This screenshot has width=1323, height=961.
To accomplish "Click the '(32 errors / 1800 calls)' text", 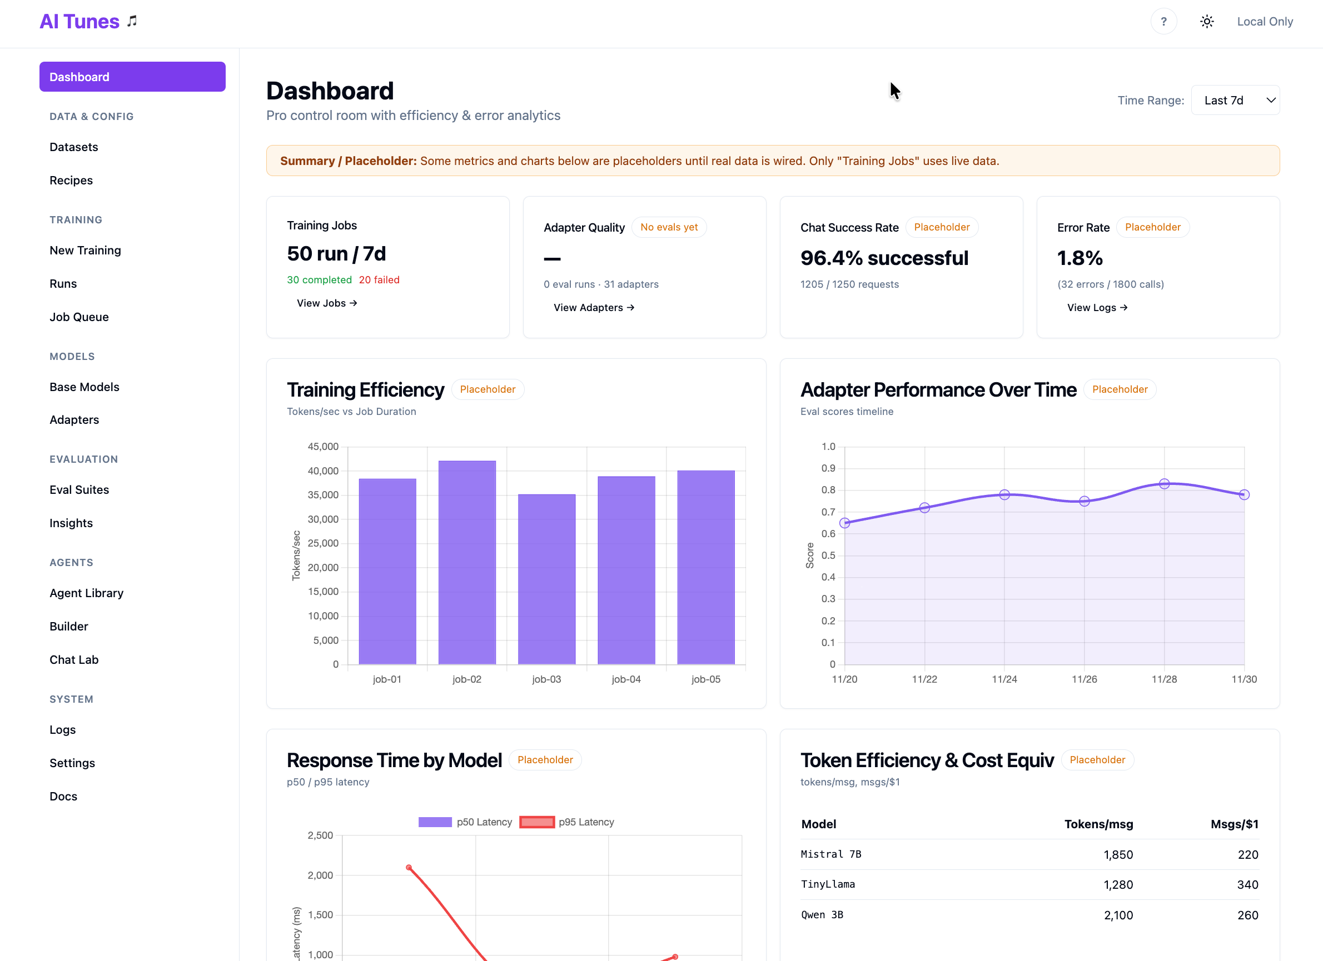I will click(x=1111, y=284).
